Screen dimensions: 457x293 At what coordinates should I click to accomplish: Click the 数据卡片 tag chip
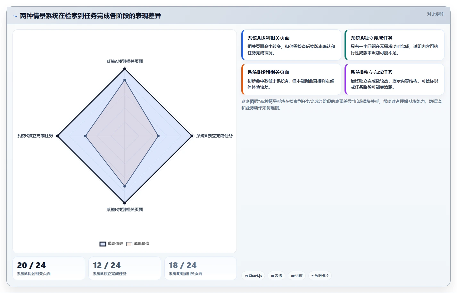click(x=320, y=276)
